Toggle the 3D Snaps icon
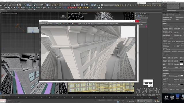 50,5
